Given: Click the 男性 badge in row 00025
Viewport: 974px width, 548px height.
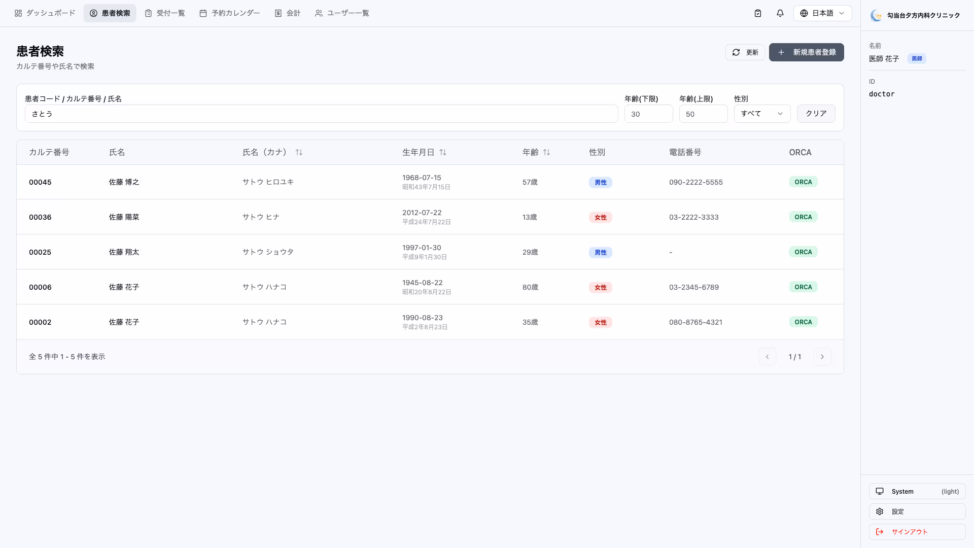Looking at the screenshot, I should click(x=601, y=253).
